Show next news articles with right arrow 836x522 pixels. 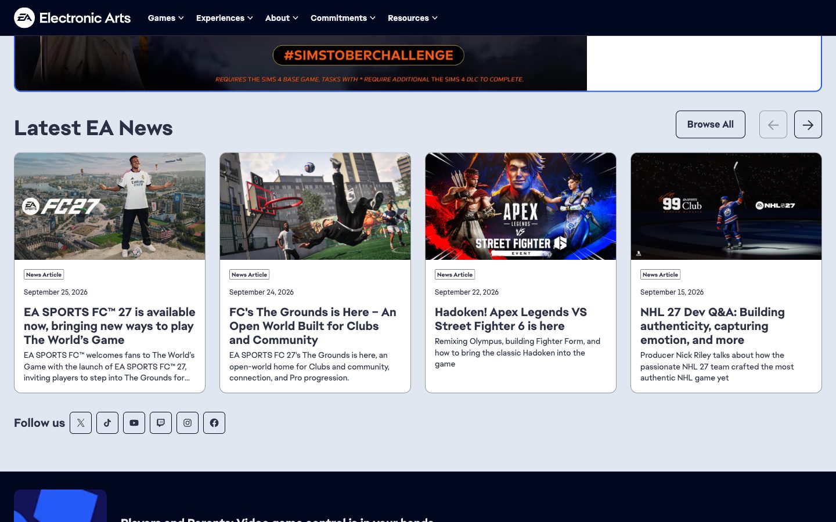[808, 125]
